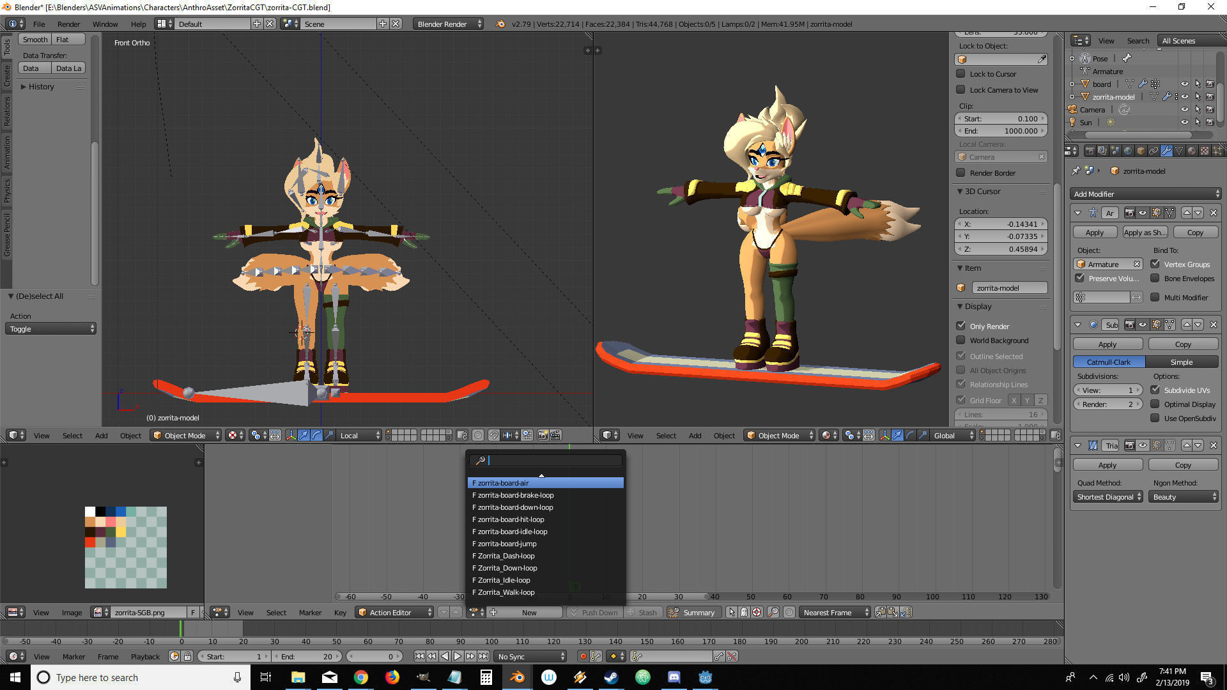This screenshot has width=1227, height=690.
Task: Enable Bone Envelopes checkbox
Action: point(1155,278)
